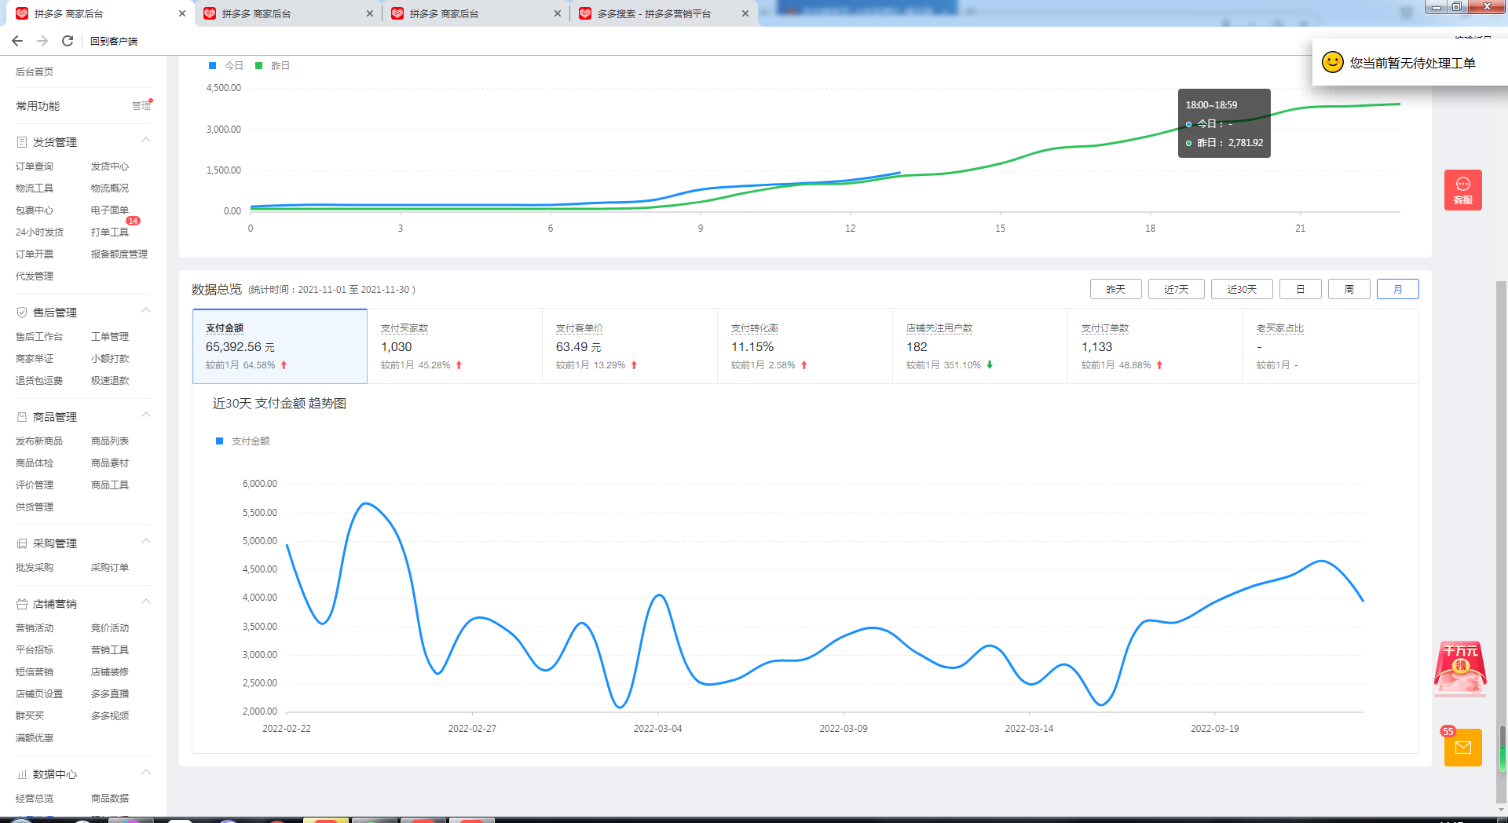
Task: Click the 商品管理 section icon
Action: tap(22, 417)
